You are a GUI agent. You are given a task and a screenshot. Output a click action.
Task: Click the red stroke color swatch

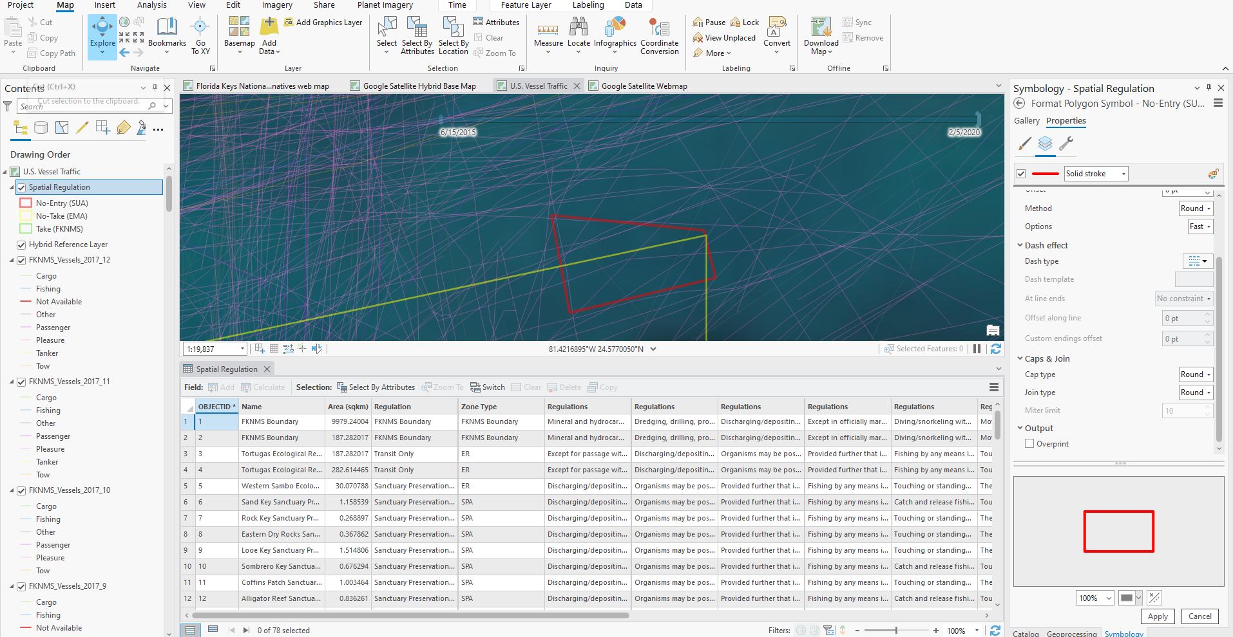1046,174
